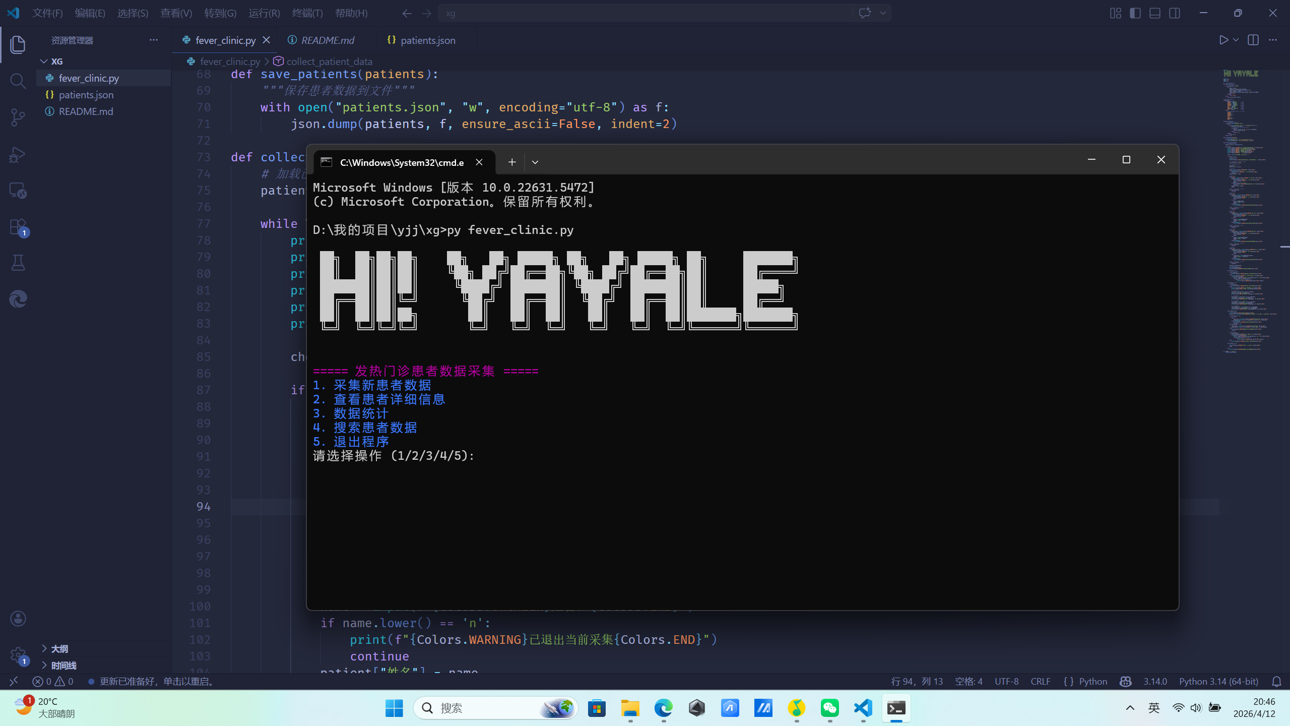Click the Run Python File play button
The image size is (1290, 726).
tap(1223, 40)
